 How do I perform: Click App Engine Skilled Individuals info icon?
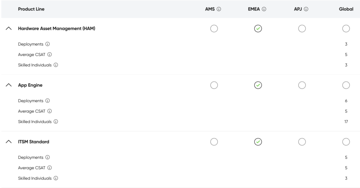click(57, 121)
